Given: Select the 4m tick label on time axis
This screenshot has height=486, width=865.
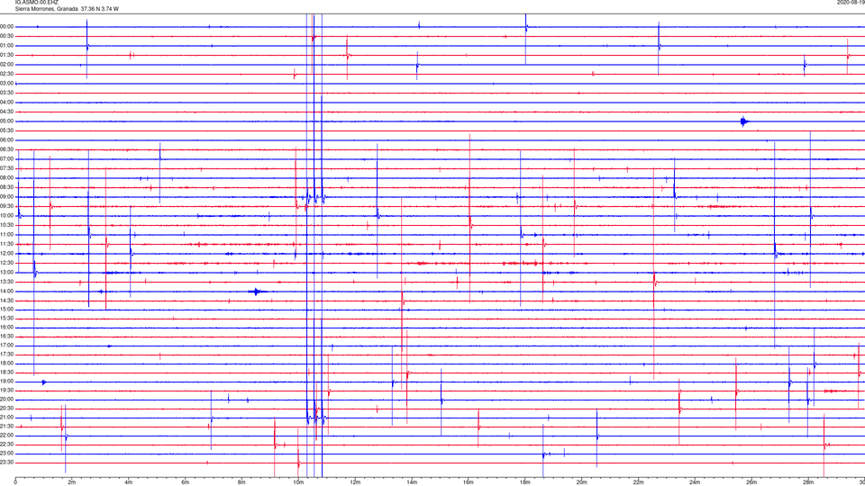Looking at the screenshot, I should (x=129, y=482).
